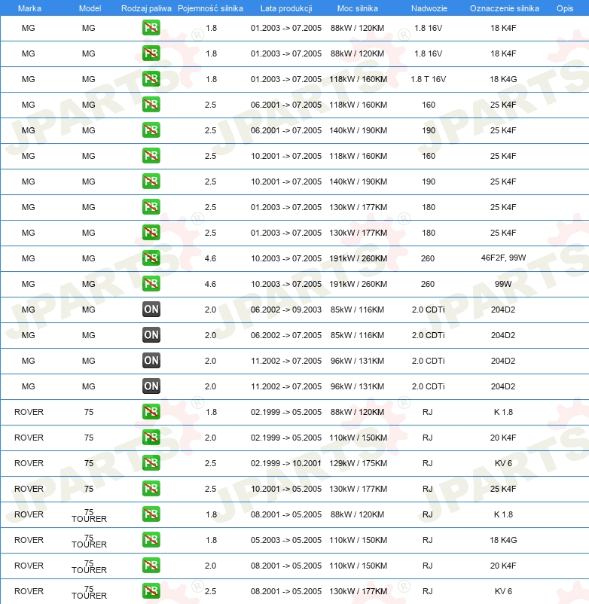The height and width of the screenshot is (604, 589).
Task: Click petrol icon in MG 4.6 row with engine 99W only
Action: tap(151, 284)
